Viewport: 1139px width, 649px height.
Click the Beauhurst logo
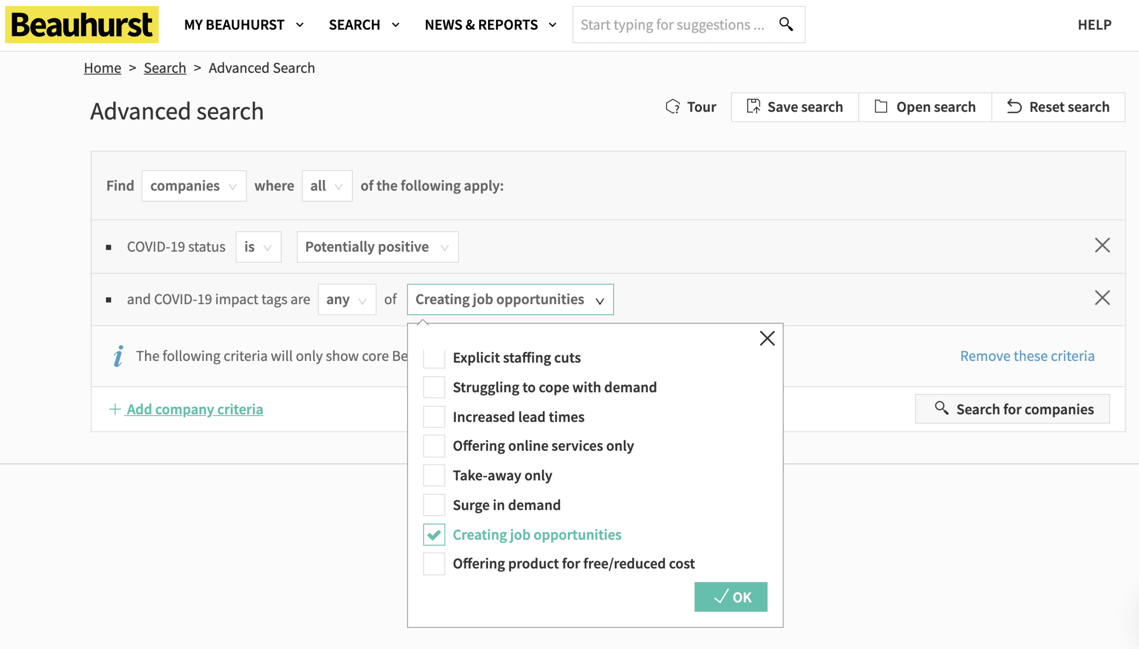tap(82, 24)
